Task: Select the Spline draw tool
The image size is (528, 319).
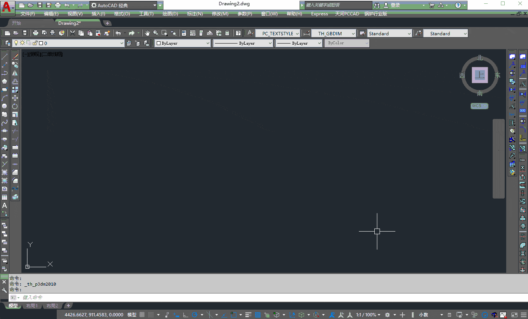Action: click(x=5, y=123)
